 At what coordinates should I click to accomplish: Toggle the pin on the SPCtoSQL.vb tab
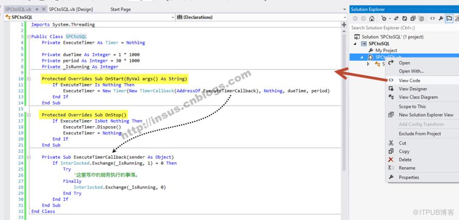(37, 9)
